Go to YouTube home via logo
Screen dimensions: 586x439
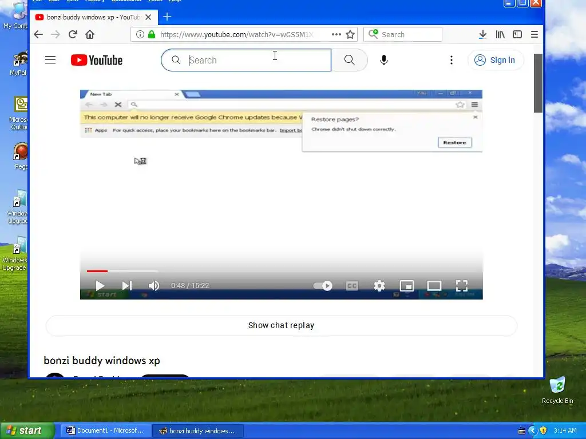(x=96, y=60)
